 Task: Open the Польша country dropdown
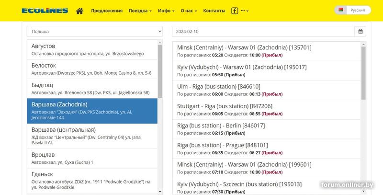coord(94,32)
